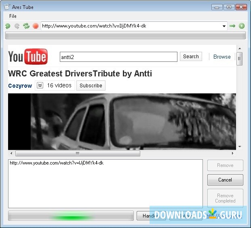The image size is (251, 228).
Task: Click the green refresh arrows icon
Action: pyautogui.click(x=26, y=26)
